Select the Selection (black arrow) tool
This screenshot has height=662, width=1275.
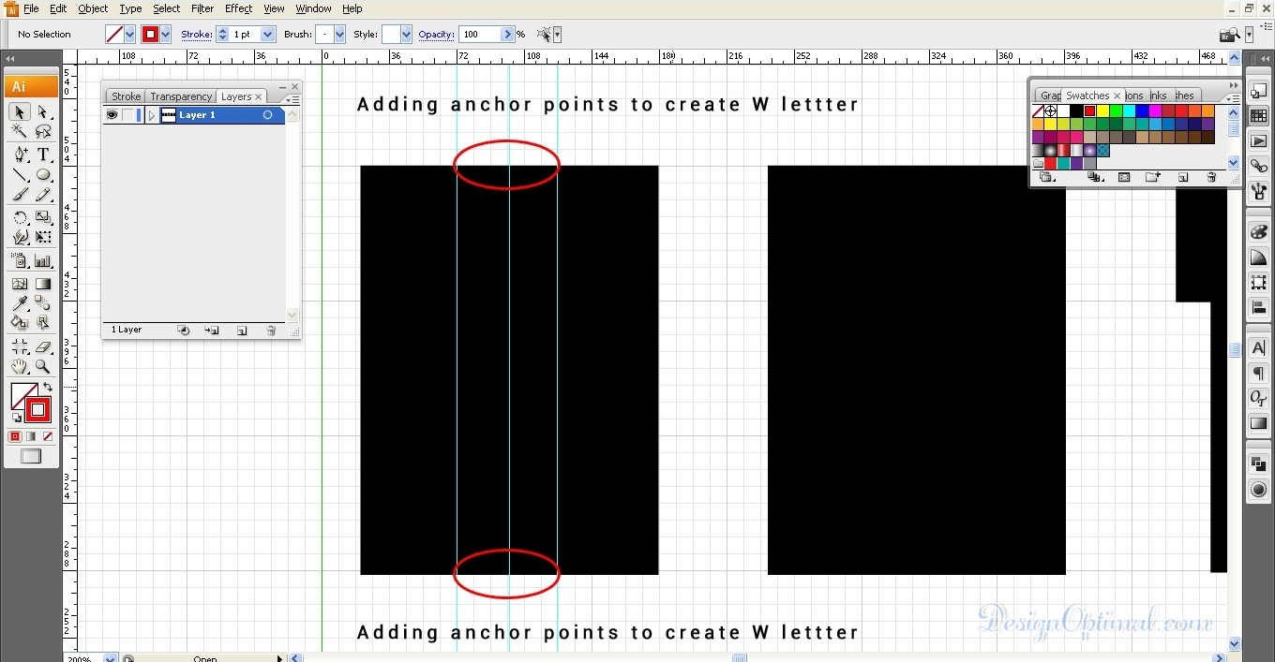19,112
